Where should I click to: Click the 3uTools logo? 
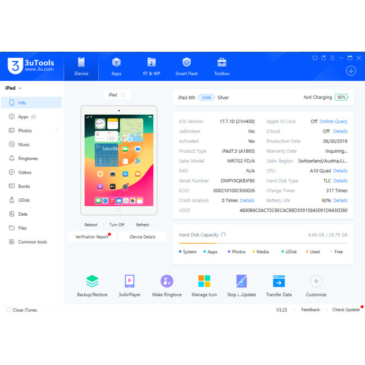[x=31, y=66]
